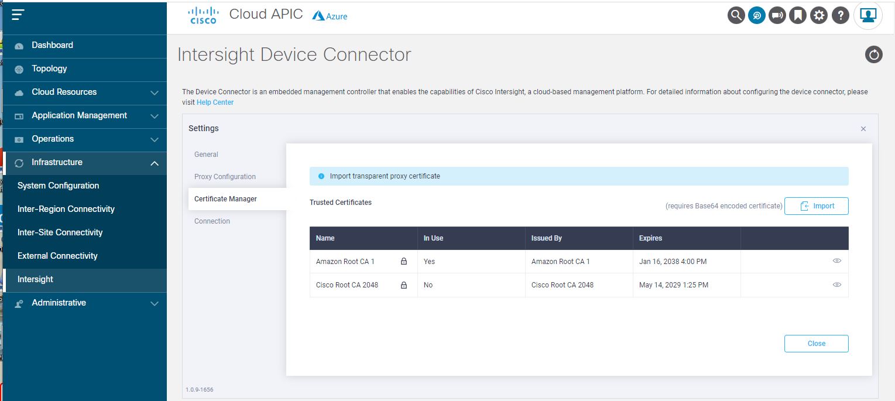895x401 pixels.
Task: Click the version text 1.0.9-1656
Action: (200, 389)
